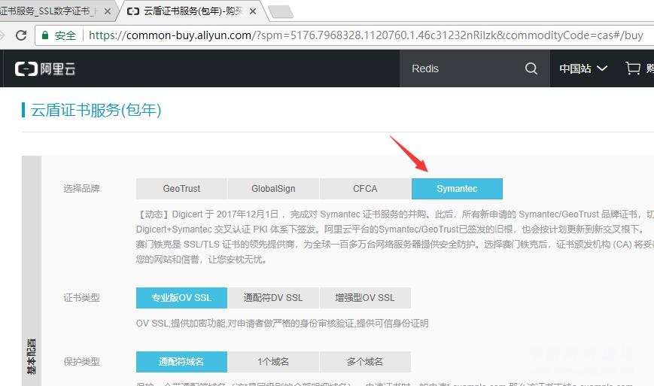Click the search magnifier icon
Viewport: 654px width, 386px height.
click(531, 68)
